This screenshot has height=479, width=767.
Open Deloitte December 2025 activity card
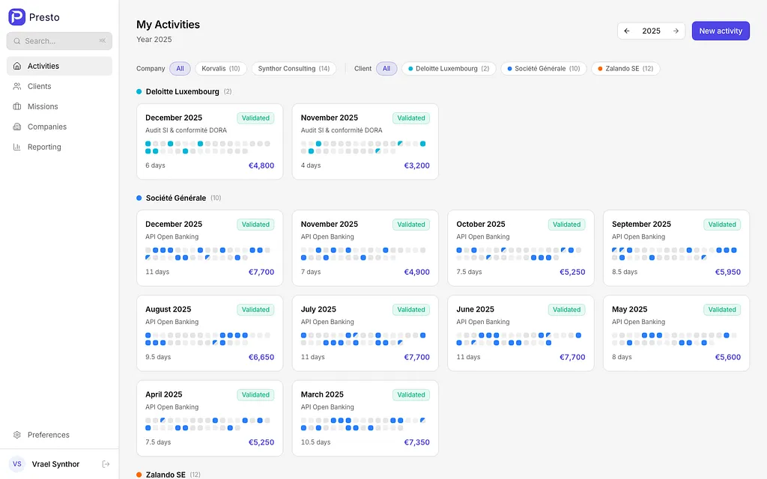[210, 141]
